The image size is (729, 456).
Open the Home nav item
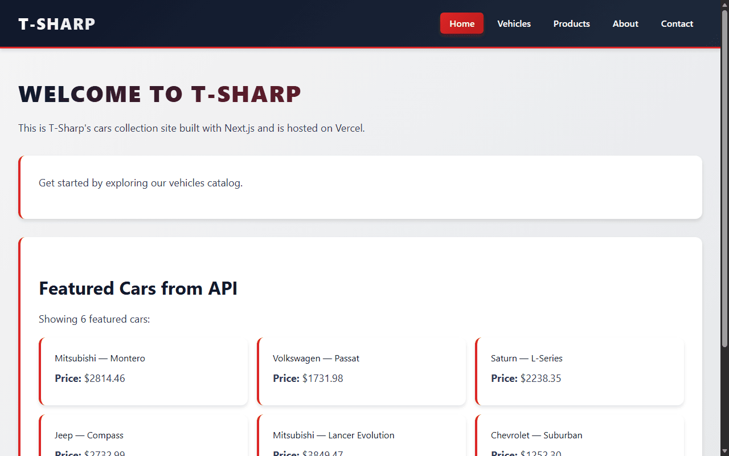pos(462,23)
